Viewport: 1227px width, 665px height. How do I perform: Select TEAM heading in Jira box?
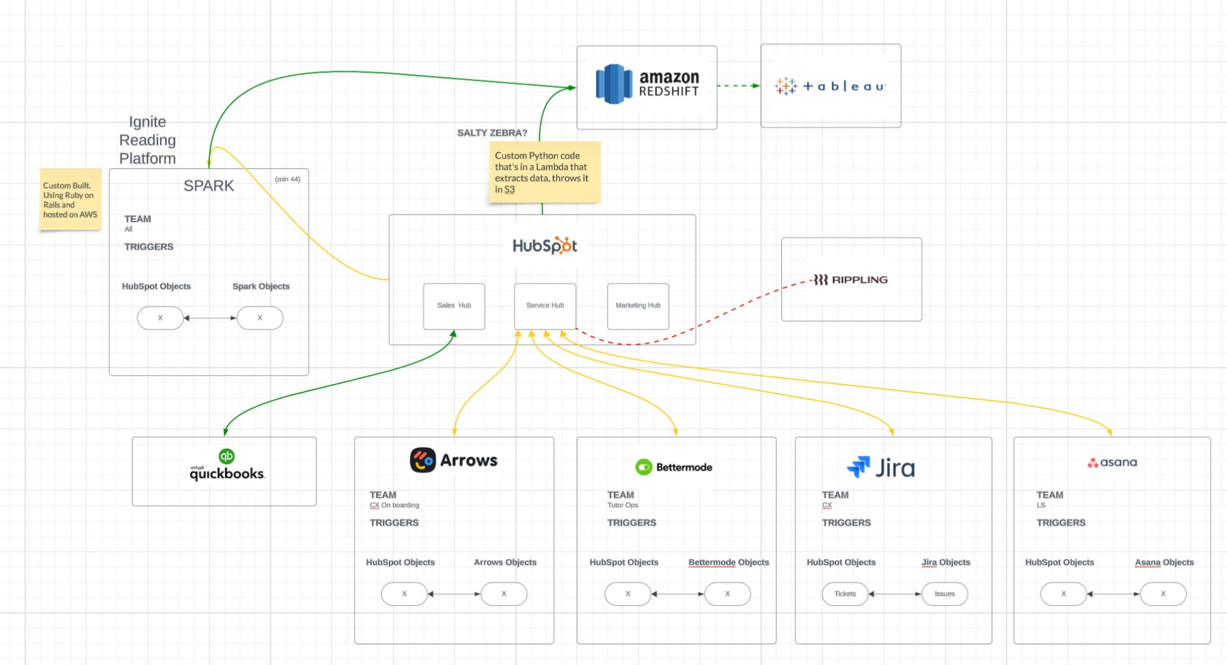pos(835,495)
